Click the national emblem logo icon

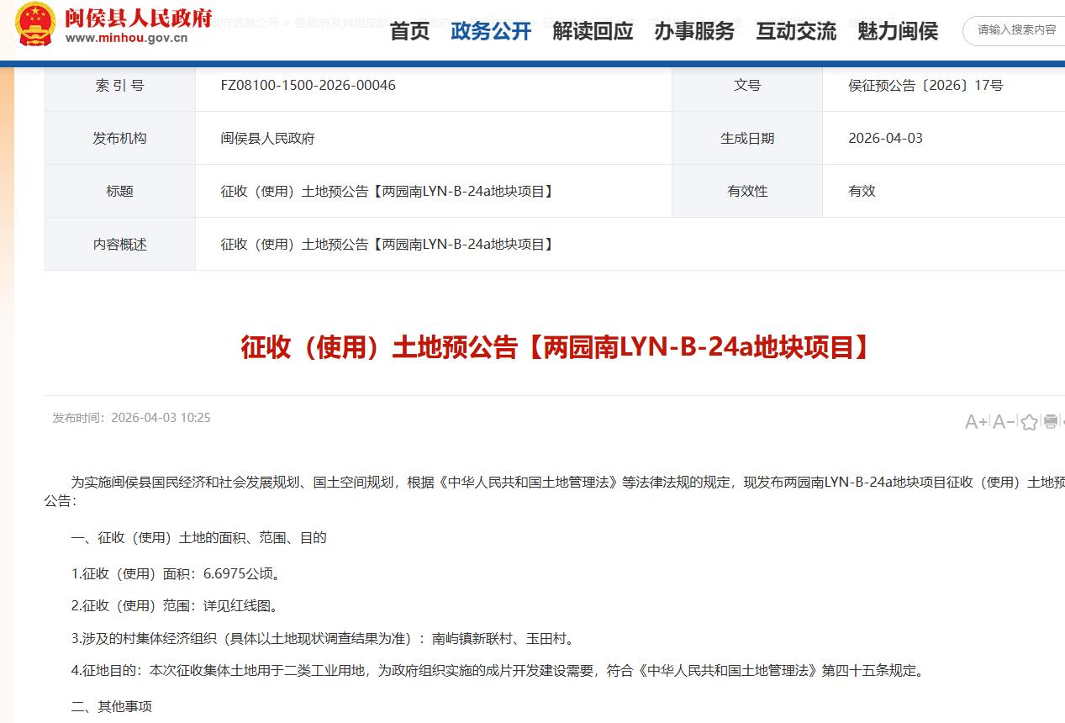[36, 24]
